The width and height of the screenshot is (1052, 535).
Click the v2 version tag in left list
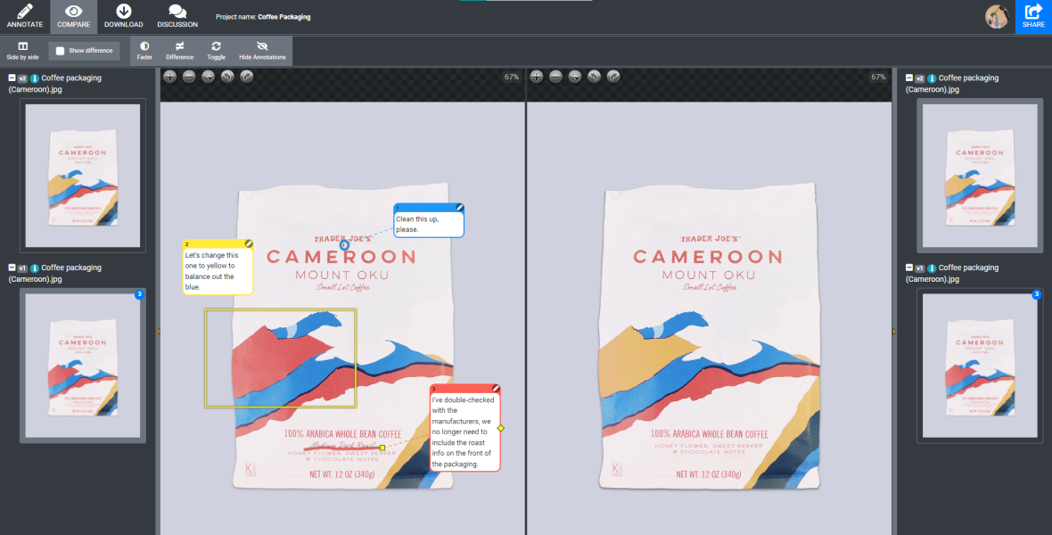click(x=23, y=78)
